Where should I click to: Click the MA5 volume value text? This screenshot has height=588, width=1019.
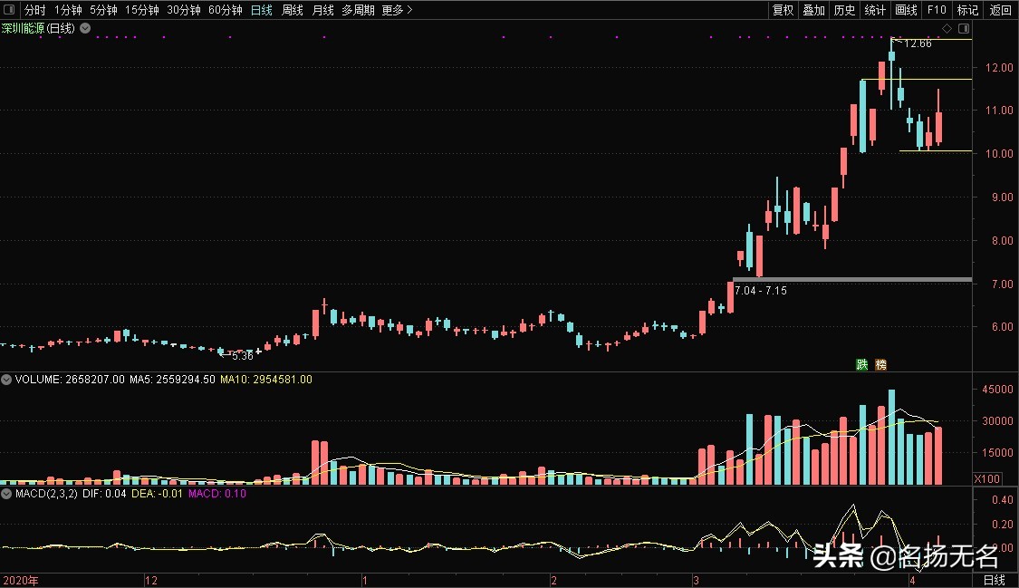172,379
